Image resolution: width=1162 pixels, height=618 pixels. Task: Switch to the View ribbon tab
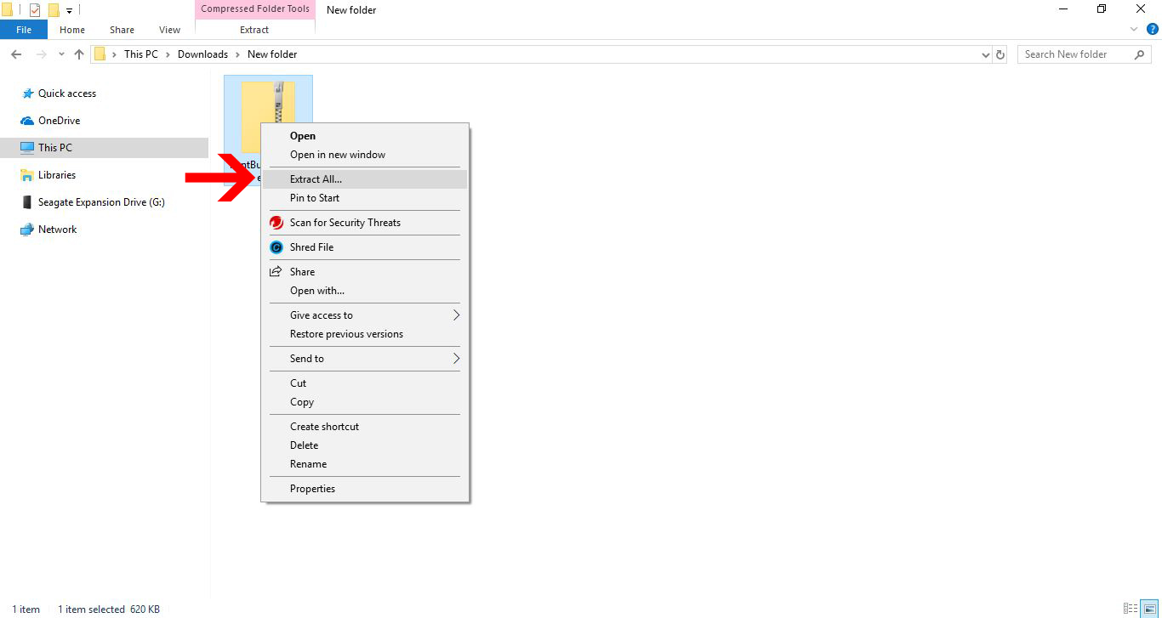[x=169, y=30]
